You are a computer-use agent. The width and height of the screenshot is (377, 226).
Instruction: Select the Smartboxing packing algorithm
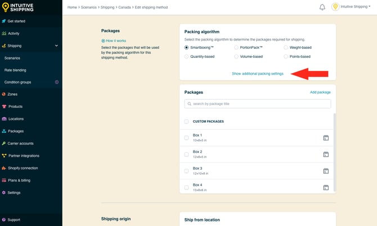click(186, 48)
